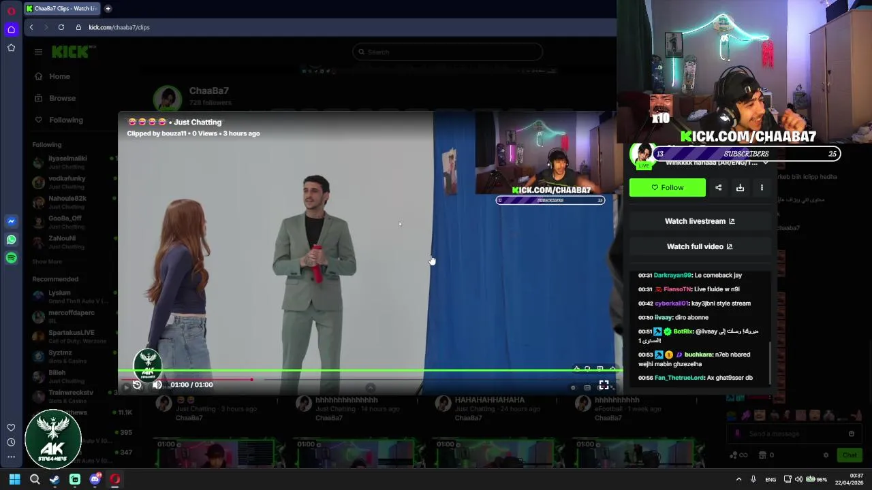The height and width of the screenshot is (490, 872).
Task: Open Steam from taskbar
Action: click(x=54, y=479)
